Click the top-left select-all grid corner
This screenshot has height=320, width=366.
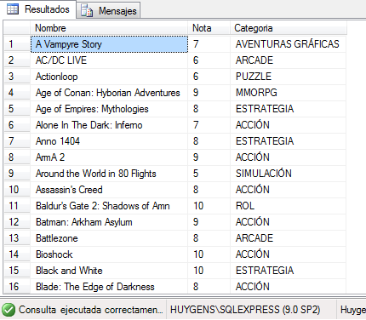(17, 28)
